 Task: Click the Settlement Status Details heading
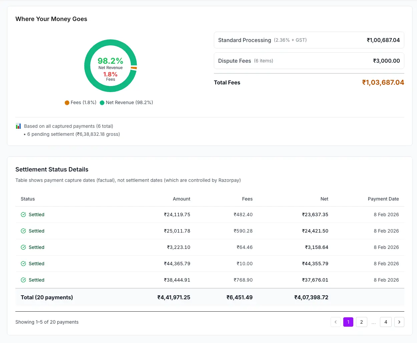(52, 169)
